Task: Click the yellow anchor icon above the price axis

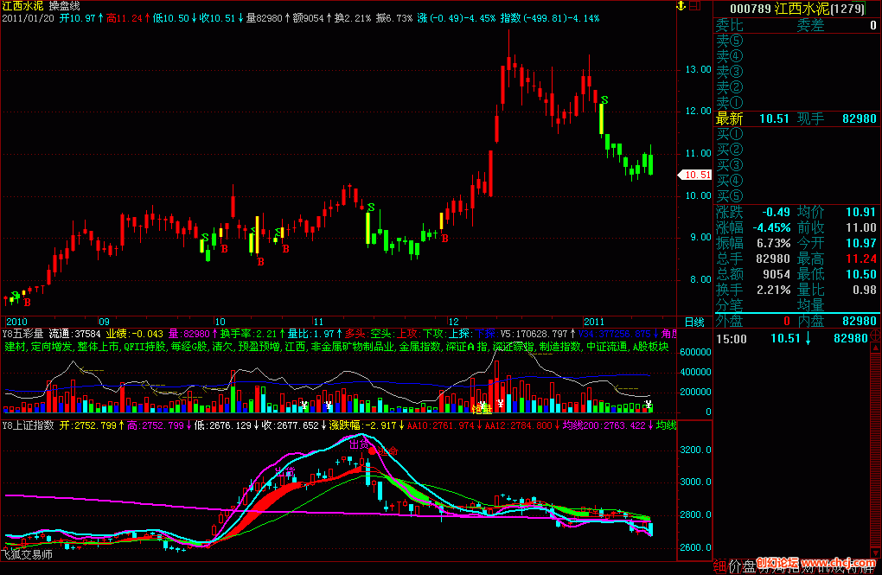Action: [681, 6]
